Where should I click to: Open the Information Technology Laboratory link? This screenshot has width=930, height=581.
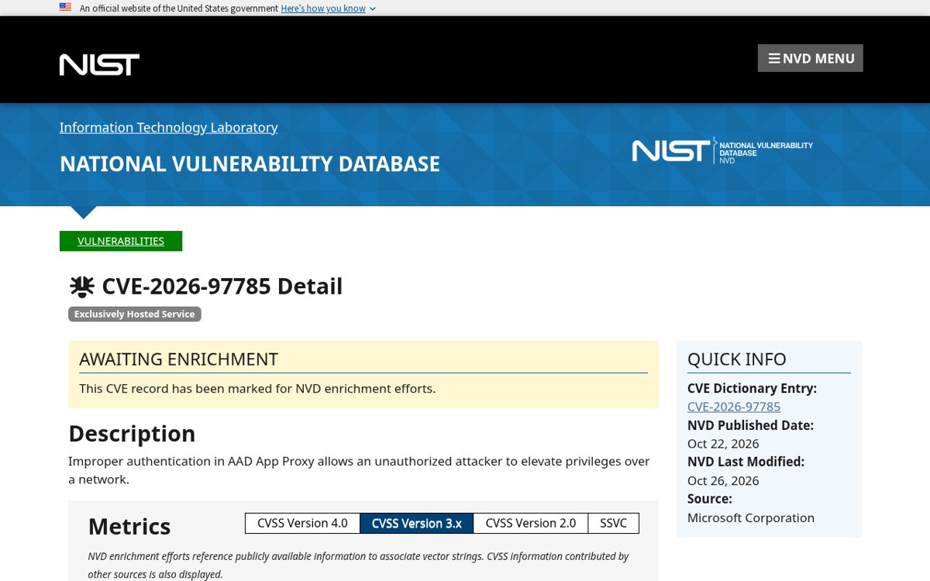[x=168, y=127]
